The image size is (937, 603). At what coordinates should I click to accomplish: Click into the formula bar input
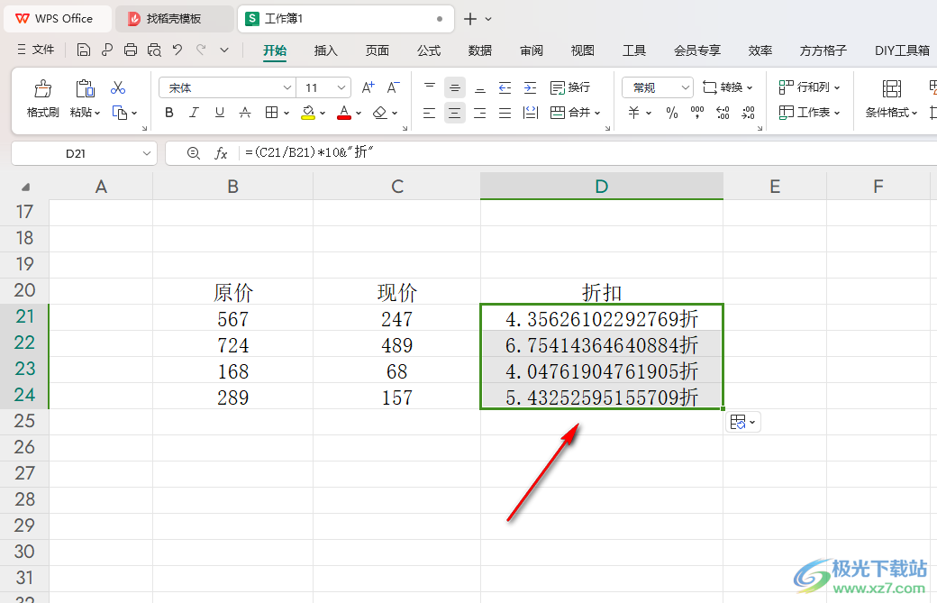[586, 153]
